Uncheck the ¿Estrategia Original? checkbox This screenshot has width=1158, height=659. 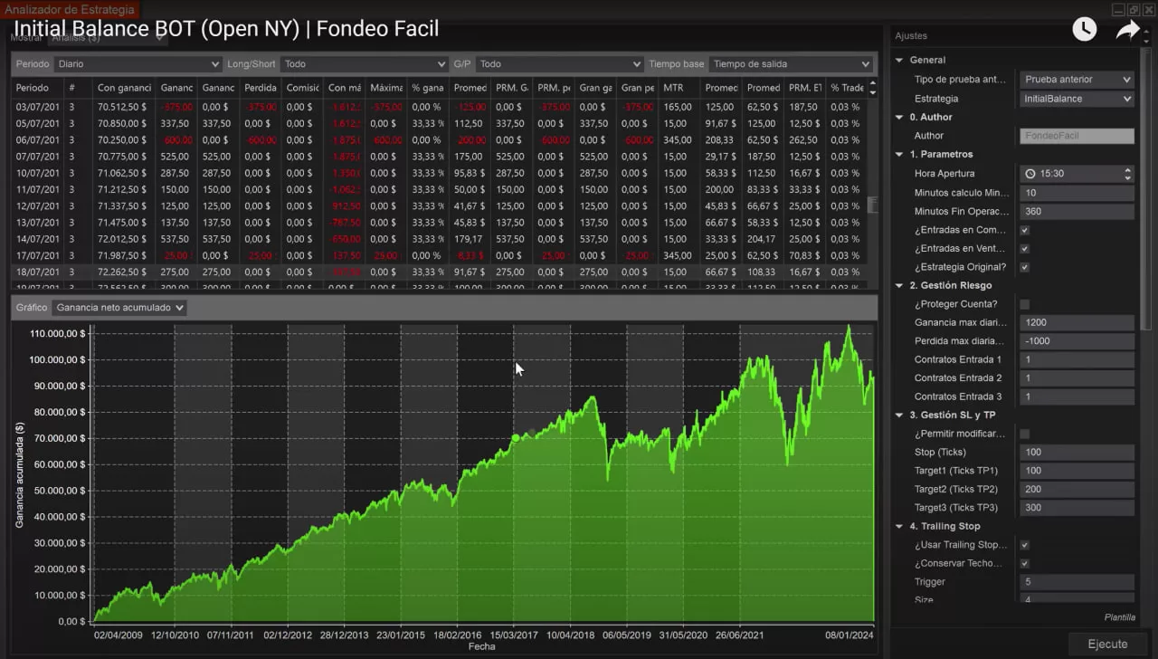click(1024, 267)
